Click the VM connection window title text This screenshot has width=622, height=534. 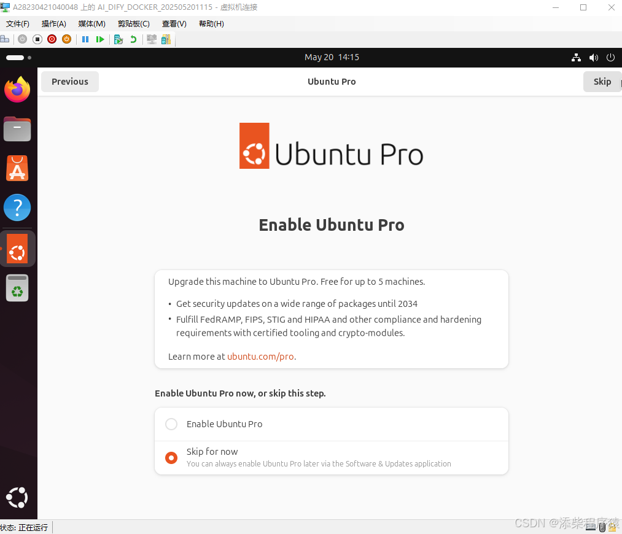coord(135,7)
